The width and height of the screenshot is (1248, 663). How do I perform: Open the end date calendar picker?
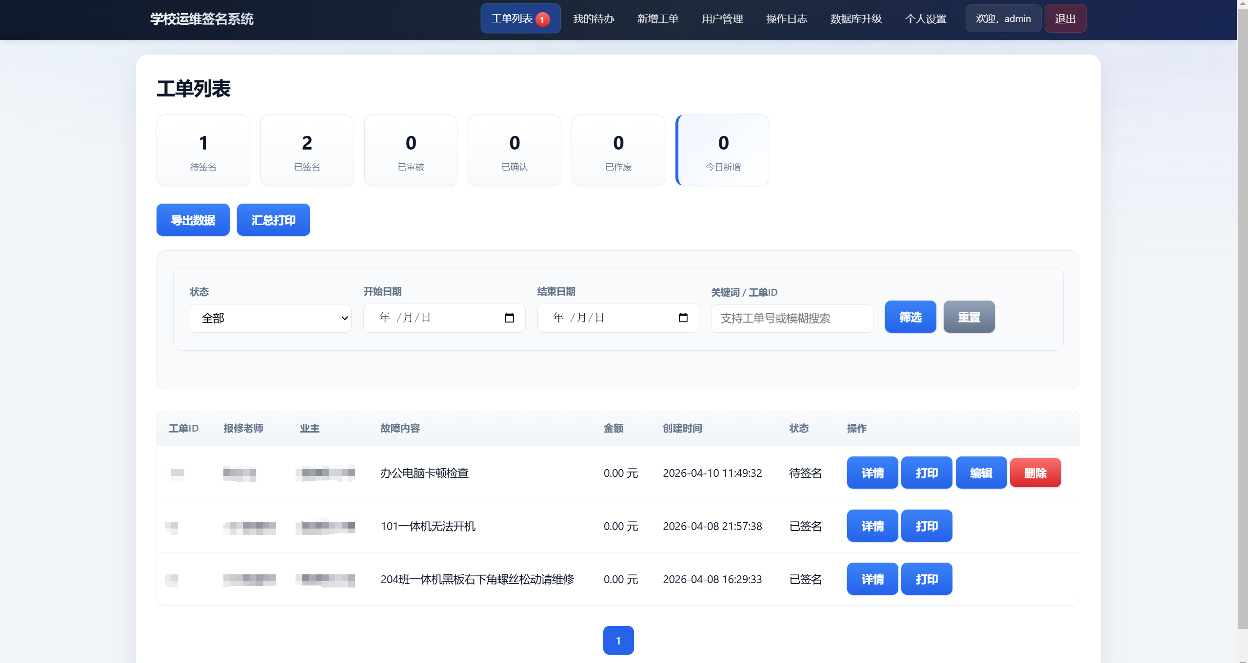pos(683,317)
